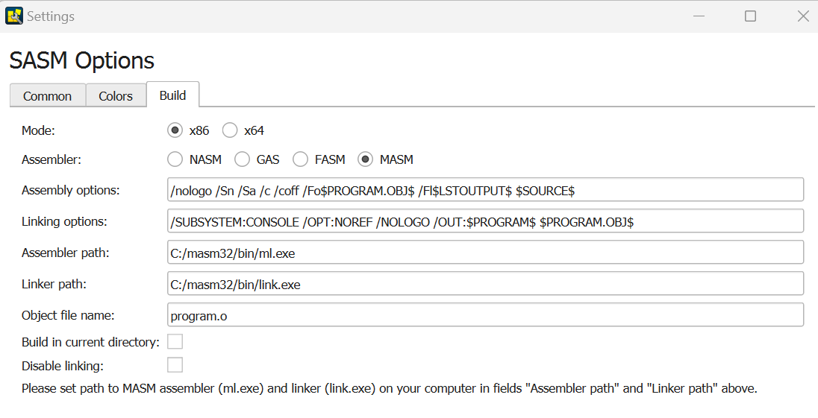Select x86 mode radio button
This screenshot has height=418, width=818.
tap(175, 130)
